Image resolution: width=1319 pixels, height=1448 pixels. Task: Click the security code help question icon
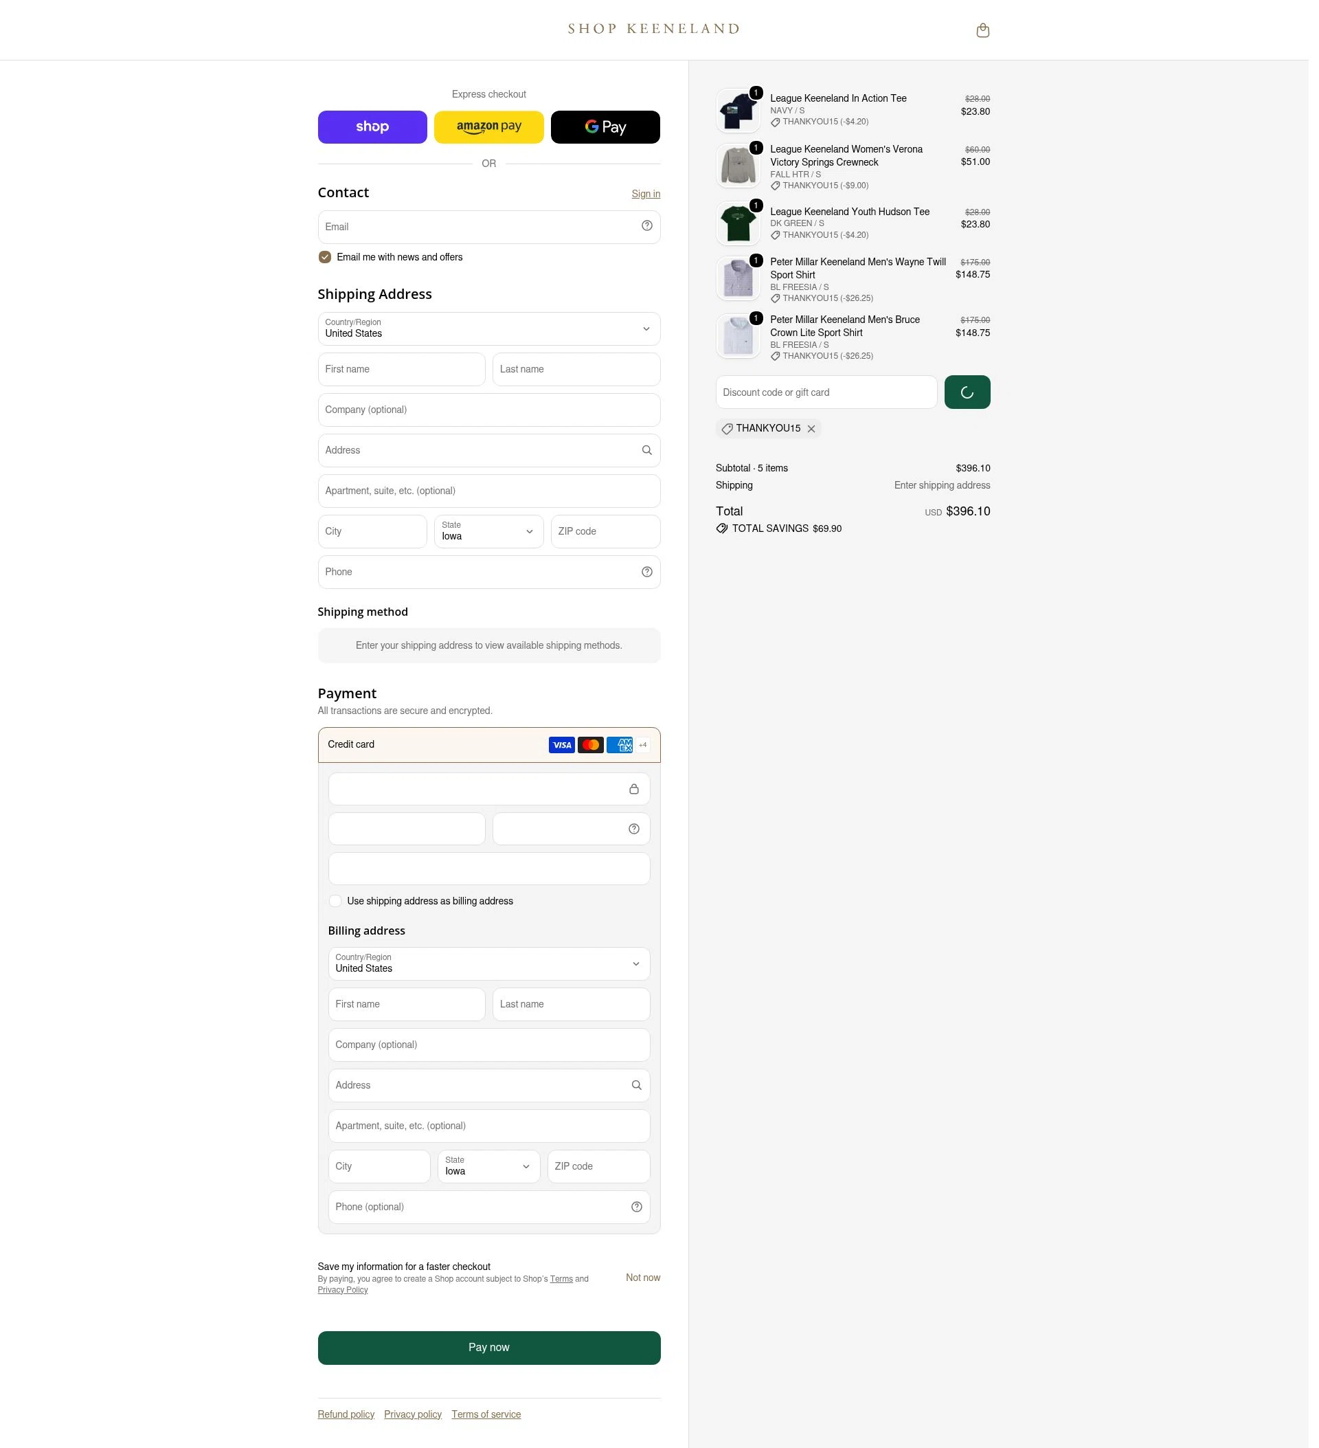[638, 835]
